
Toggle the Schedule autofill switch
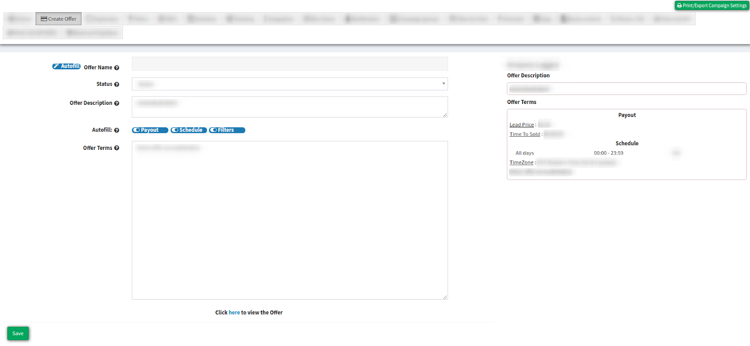point(188,130)
